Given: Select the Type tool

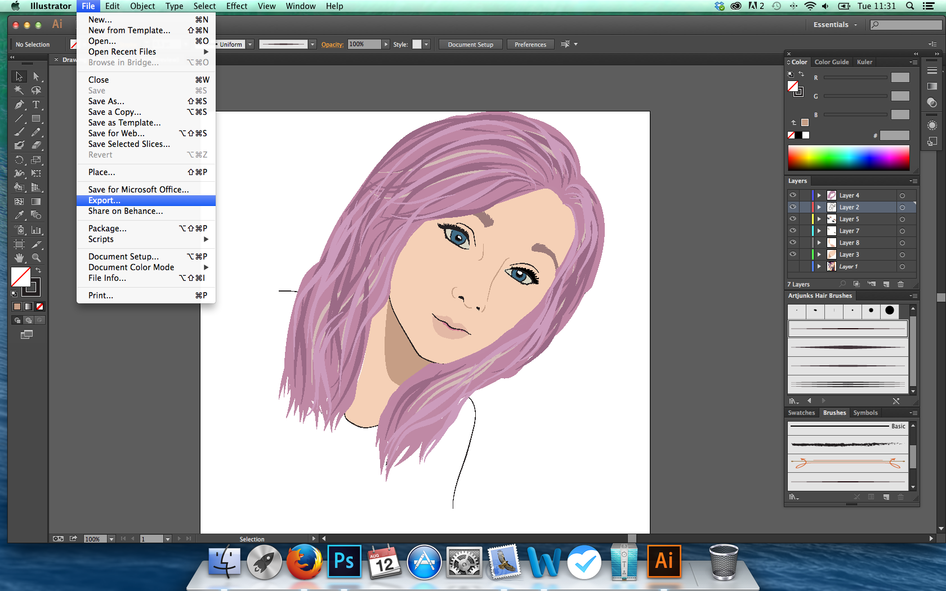Looking at the screenshot, I should 36,104.
